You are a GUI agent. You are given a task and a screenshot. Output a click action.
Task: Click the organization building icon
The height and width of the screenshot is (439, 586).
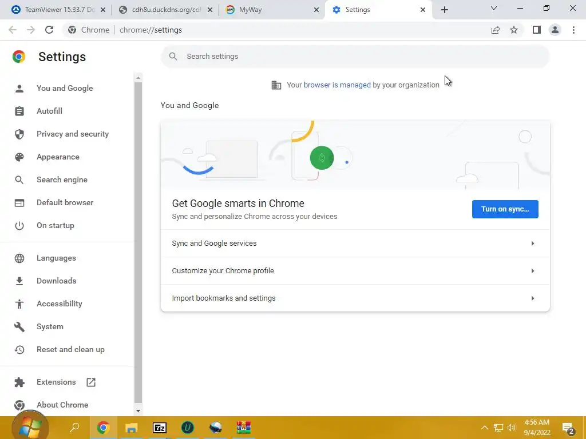pos(276,85)
